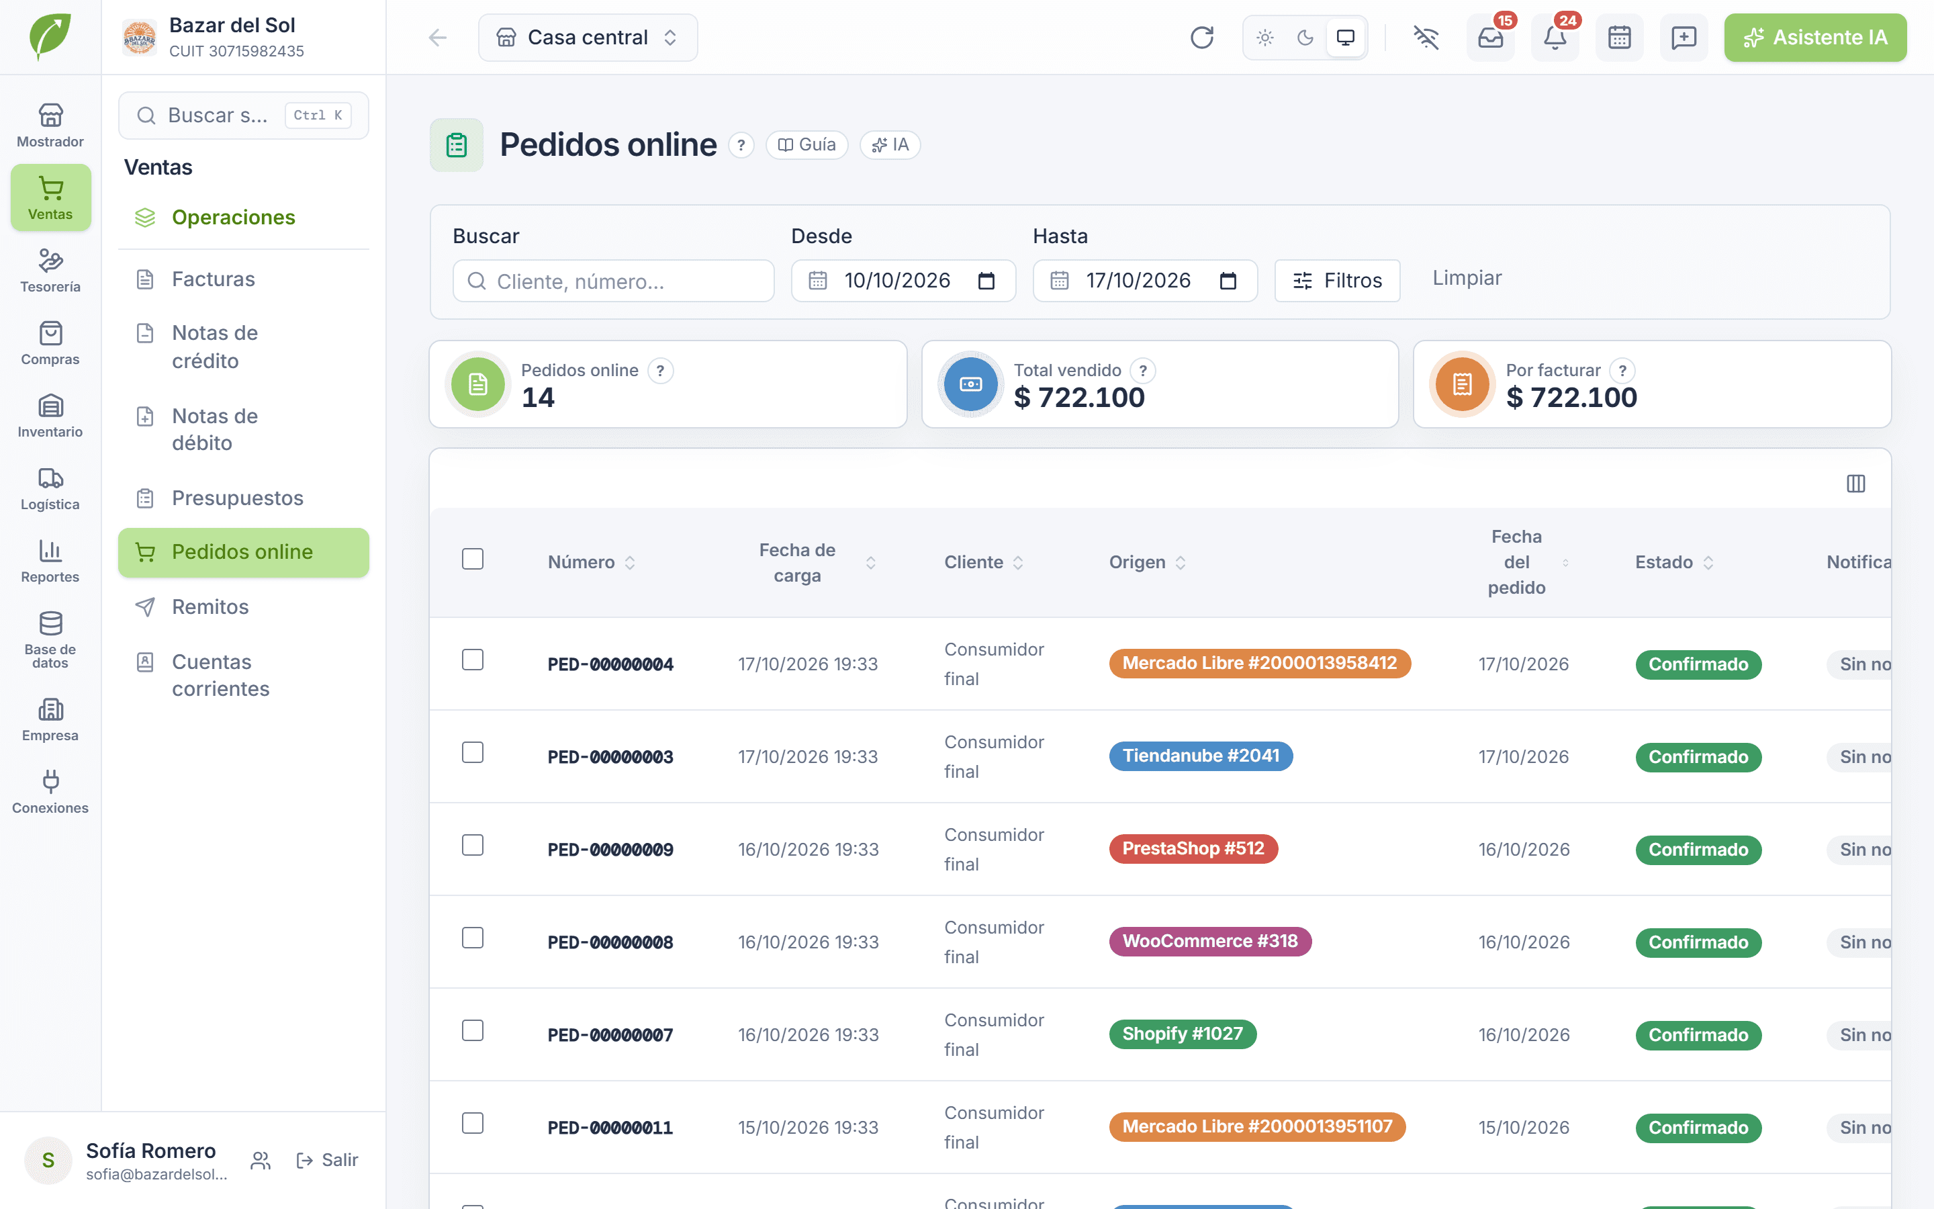Click the back arrow in the header
This screenshot has width=1934, height=1209.
[437, 38]
